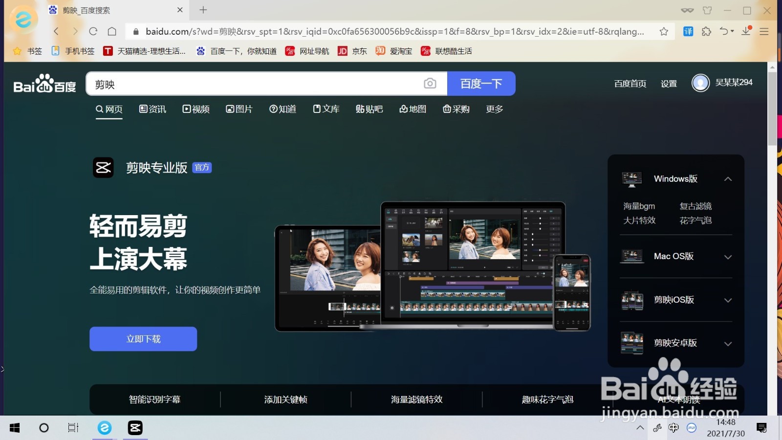Click the username 吴某某294
Viewport: 782px width, 440px height.
[x=734, y=83]
